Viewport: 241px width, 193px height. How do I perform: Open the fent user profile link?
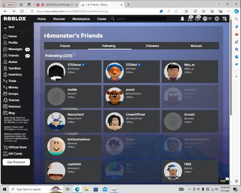click(x=9, y=27)
